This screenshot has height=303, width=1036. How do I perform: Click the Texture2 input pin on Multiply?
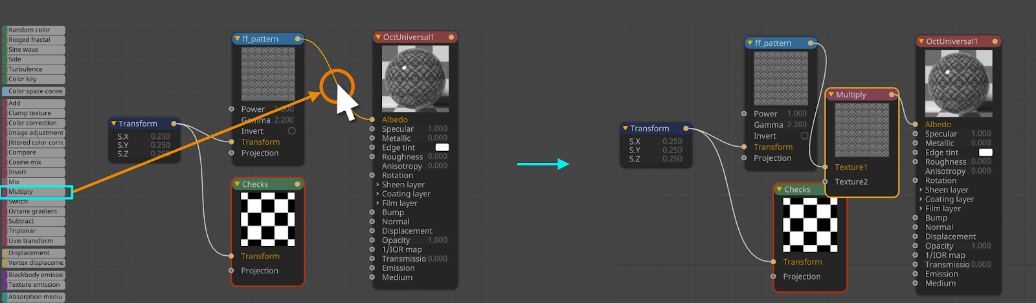coord(826,182)
